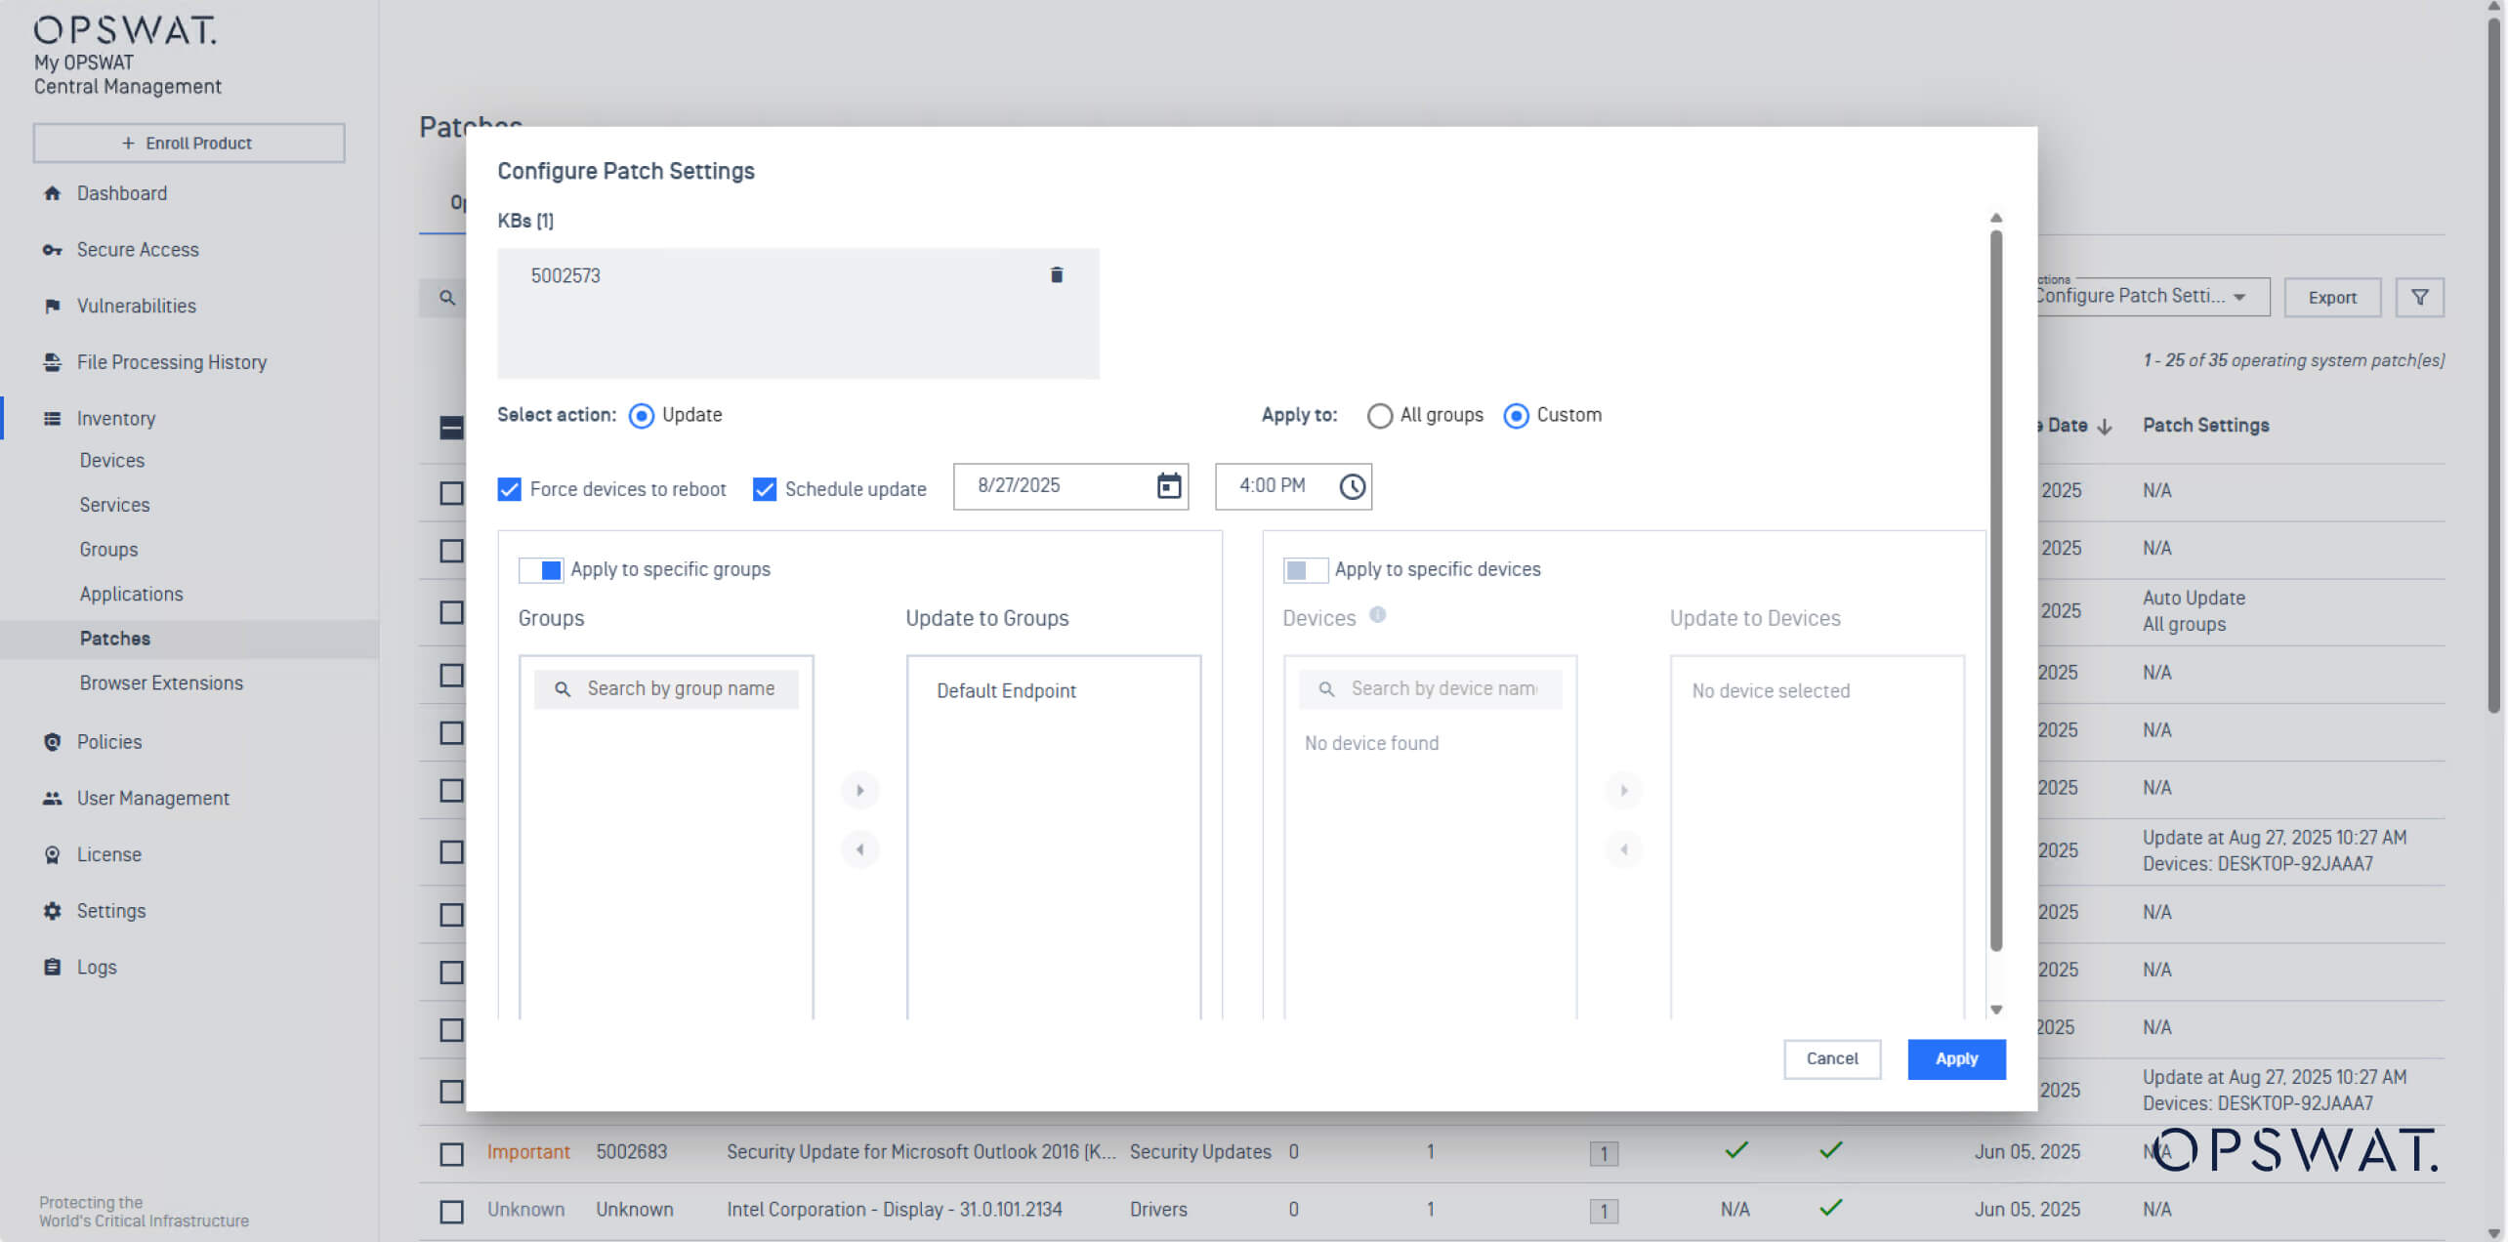
Task: Enable Apply to specific devices toggle
Action: (1306, 569)
